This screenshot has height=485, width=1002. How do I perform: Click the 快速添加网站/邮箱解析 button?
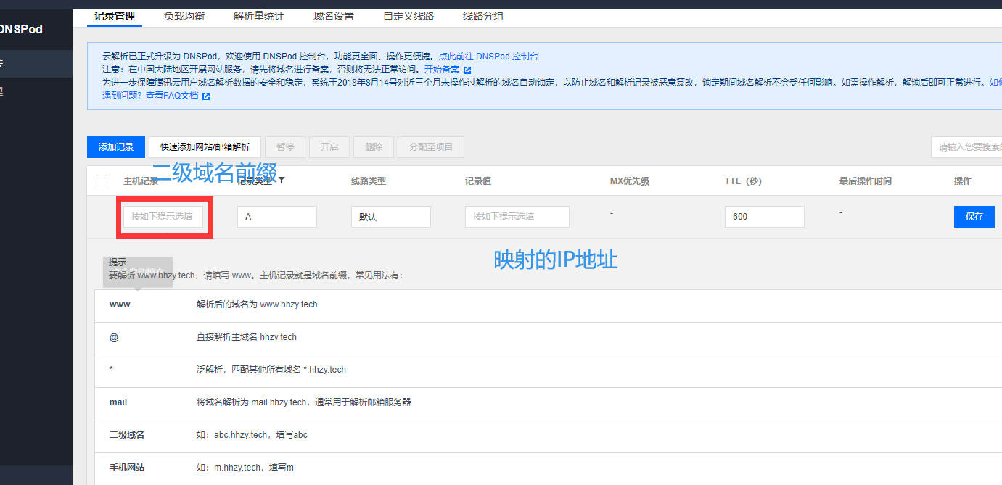(x=205, y=146)
